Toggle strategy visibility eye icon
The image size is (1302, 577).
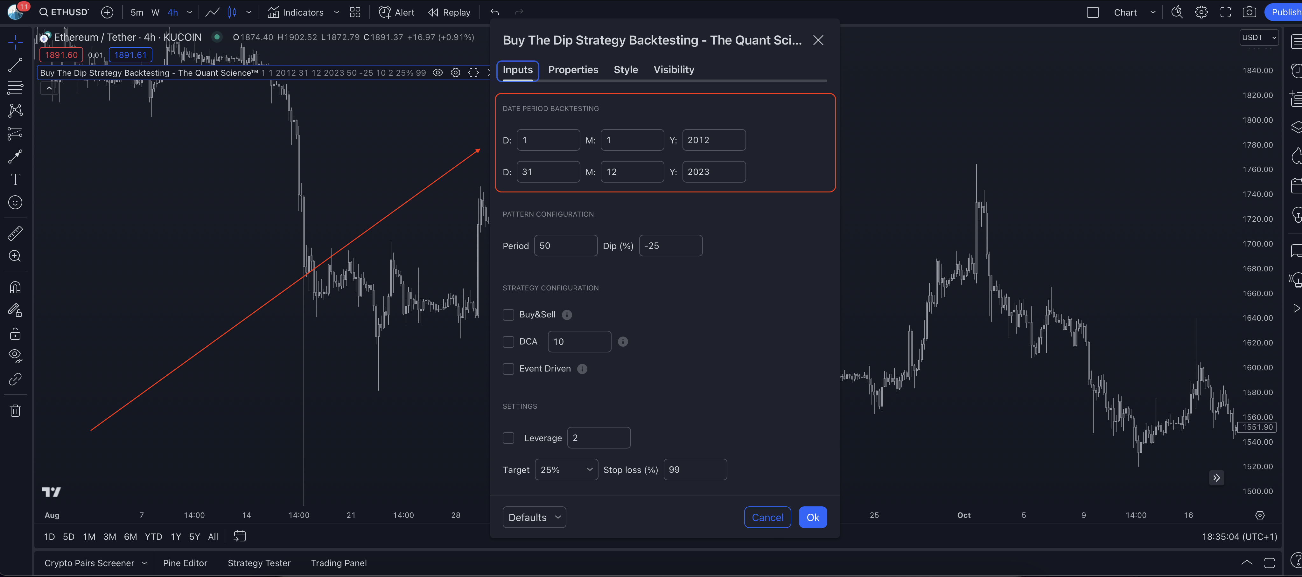coord(438,73)
